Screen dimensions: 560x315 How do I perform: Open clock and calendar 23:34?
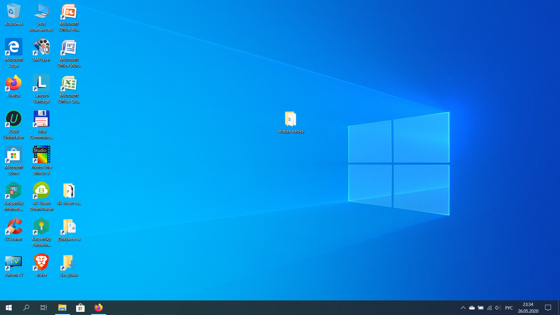[528, 308]
